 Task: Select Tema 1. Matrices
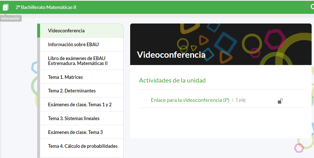click(x=82, y=77)
